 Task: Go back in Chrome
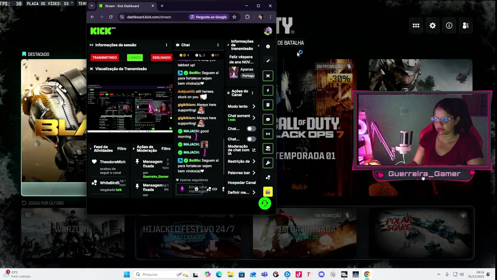click(92, 17)
